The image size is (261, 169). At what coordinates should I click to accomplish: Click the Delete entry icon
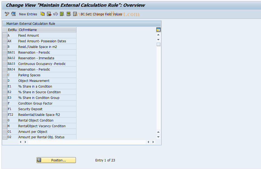(x=49, y=14)
